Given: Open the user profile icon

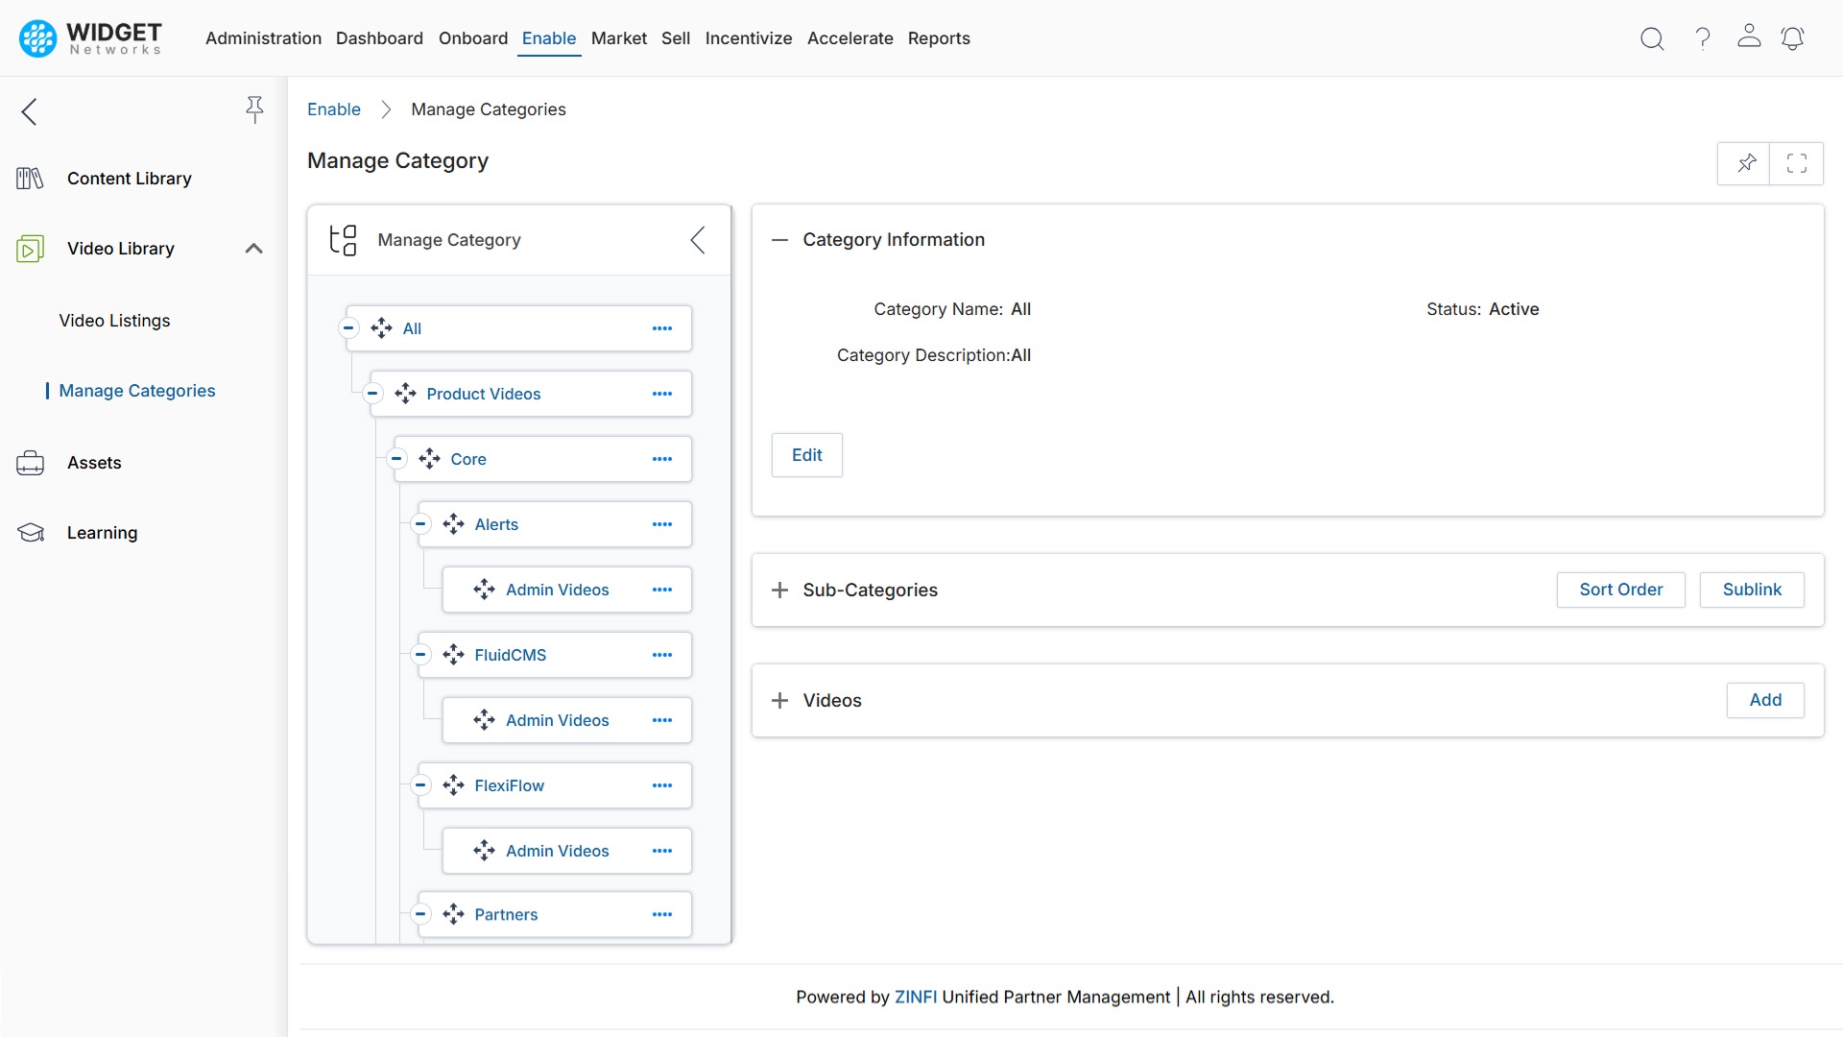Looking at the screenshot, I should click(x=1749, y=38).
